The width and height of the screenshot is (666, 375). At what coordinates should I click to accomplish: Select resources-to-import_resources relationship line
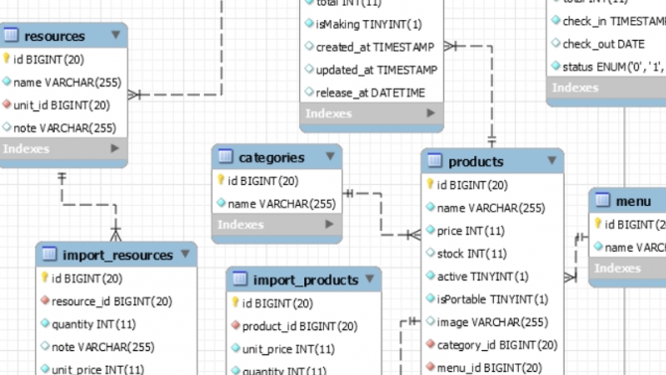click(x=88, y=205)
